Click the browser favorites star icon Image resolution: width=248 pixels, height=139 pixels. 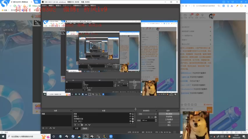click(x=186, y=6)
